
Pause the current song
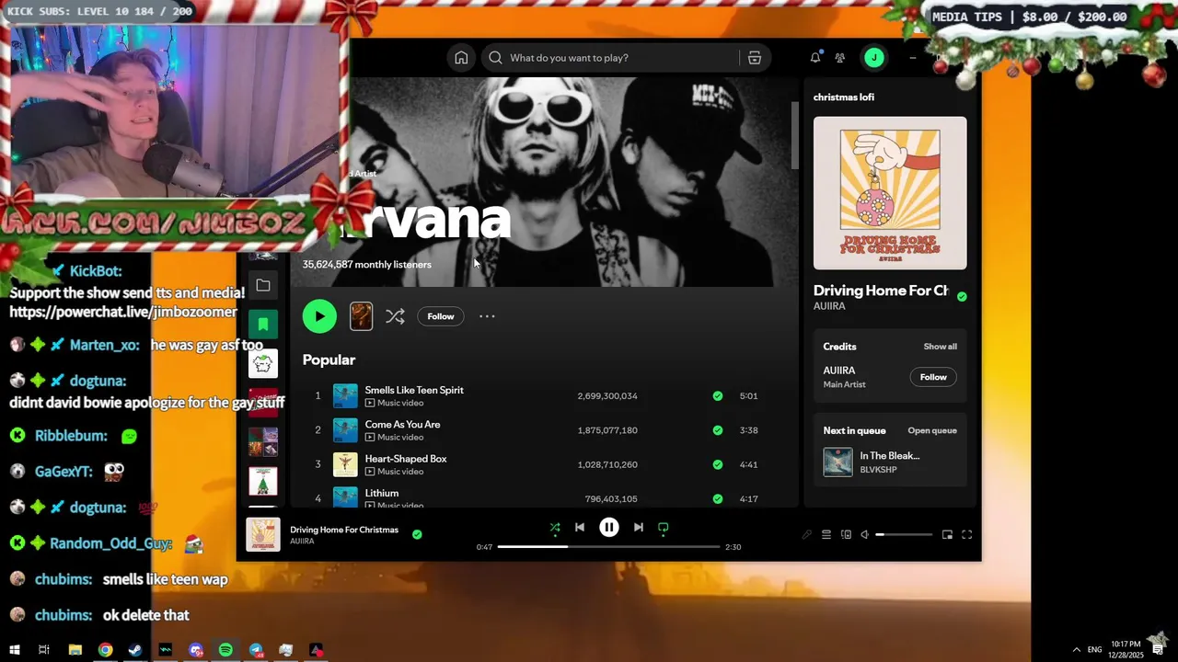pos(609,528)
